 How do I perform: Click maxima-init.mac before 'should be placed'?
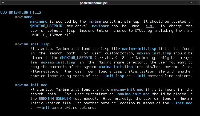(134, 94)
